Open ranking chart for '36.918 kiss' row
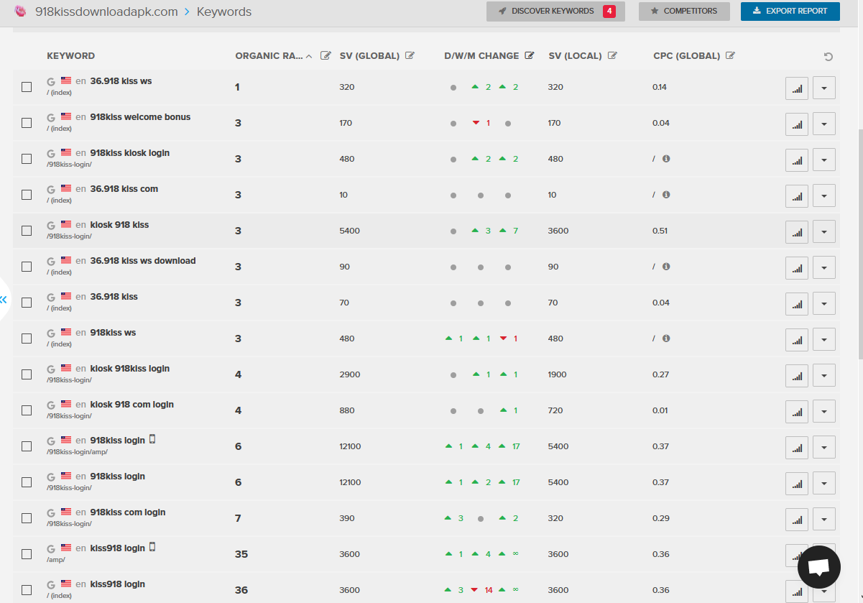The image size is (863, 603). coord(796,303)
